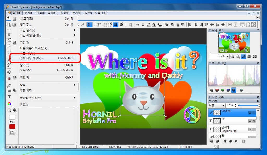267x155 pixels.
Task: Click the flip horizontal arrow icon in the toolbar
Action: [x=137, y=25]
